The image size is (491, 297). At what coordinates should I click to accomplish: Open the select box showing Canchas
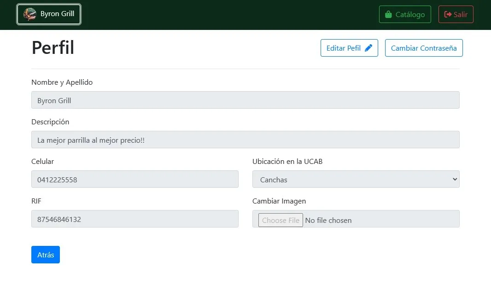tap(350, 180)
